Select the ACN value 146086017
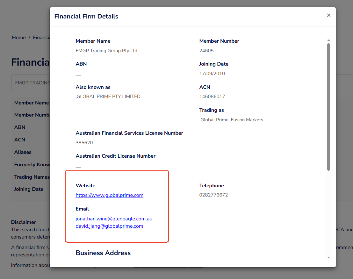353x279 pixels. click(x=212, y=97)
